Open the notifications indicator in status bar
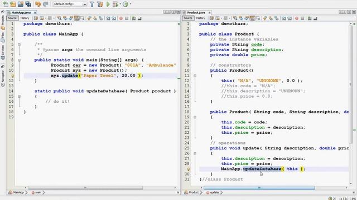357x200 pixels. tap(331, 198)
